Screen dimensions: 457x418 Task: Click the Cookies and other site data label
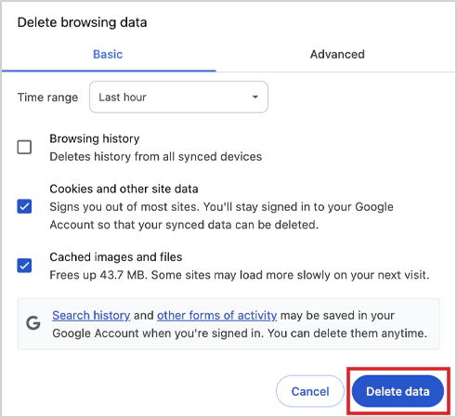pos(124,189)
